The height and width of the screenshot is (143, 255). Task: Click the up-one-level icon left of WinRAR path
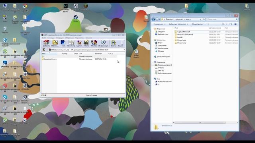(x=44, y=50)
